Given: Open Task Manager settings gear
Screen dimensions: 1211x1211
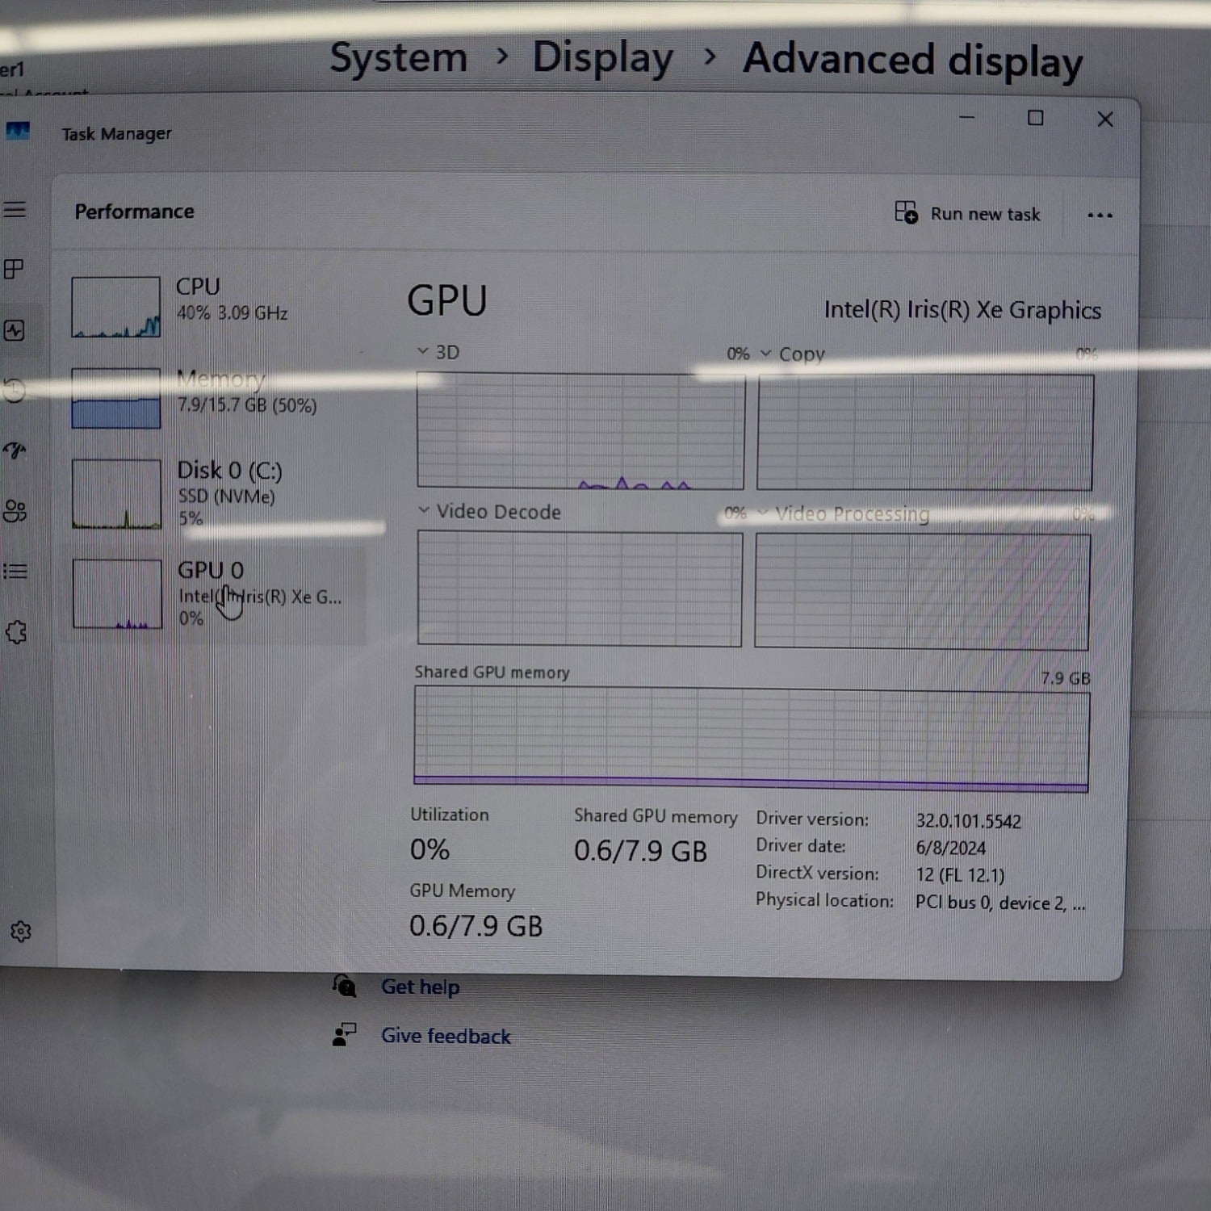Looking at the screenshot, I should click(21, 932).
